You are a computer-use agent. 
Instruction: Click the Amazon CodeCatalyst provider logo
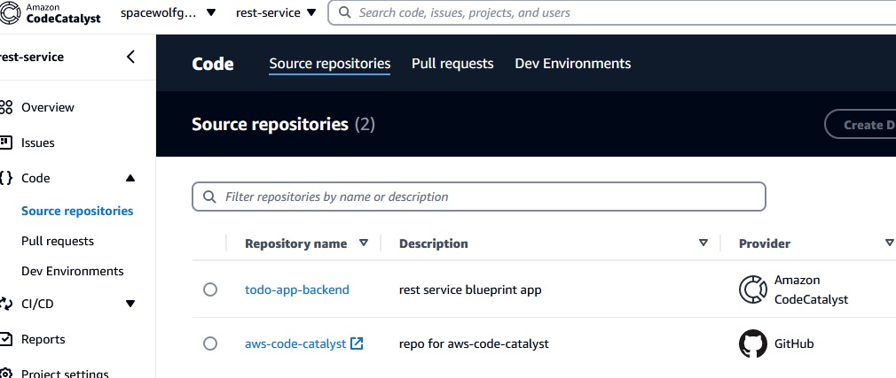[x=752, y=289]
